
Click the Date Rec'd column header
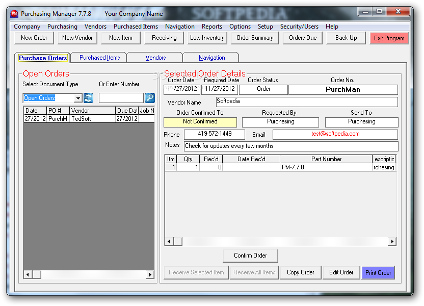click(251, 159)
